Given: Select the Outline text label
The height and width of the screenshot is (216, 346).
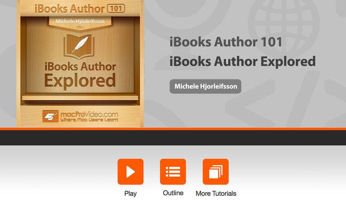Looking at the screenshot, I should click(173, 193).
